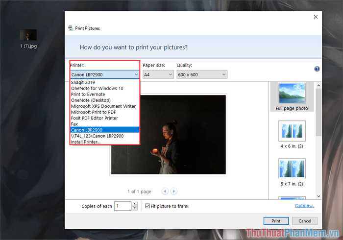This screenshot has height=240, width=343.
Task: Choose Foxit PDF Editor Printer
Action: pyautogui.click(x=105, y=118)
